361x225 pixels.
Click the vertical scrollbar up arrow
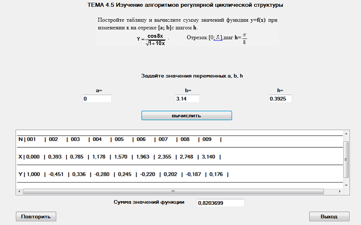tap(346, 133)
